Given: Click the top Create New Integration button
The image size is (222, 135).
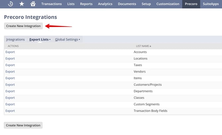Looking at the screenshot, I should (23, 26).
